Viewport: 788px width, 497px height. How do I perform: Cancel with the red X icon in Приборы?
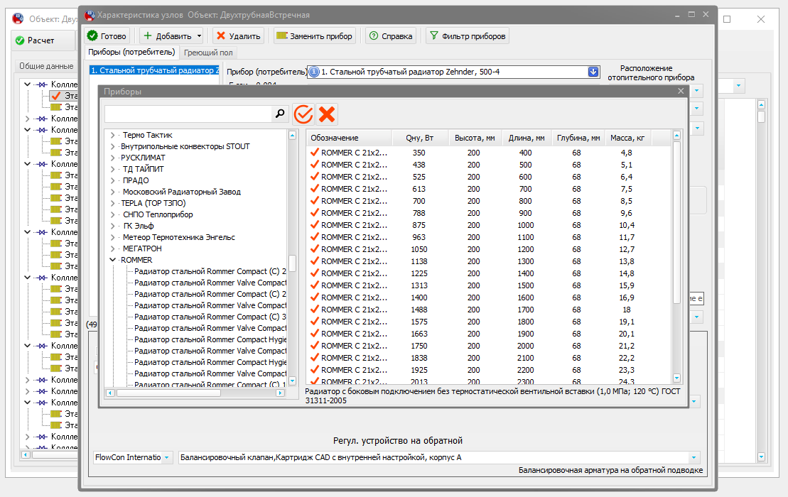tap(327, 114)
